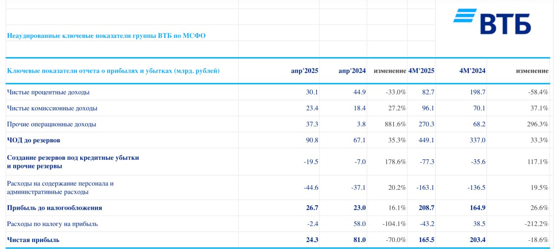Select the cell showing -70.0%
Screen dimensions: 558x249
396,240
